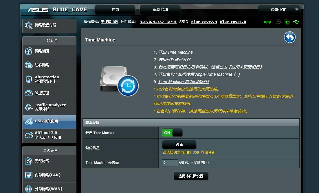Click 应用本页面设置 apply button
This screenshot has height=193, width=319.
pos(191,176)
